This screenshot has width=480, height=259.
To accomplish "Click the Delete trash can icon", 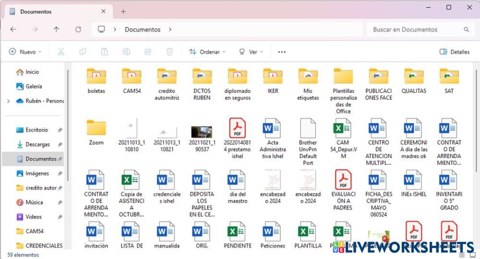I will (x=169, y=52).
